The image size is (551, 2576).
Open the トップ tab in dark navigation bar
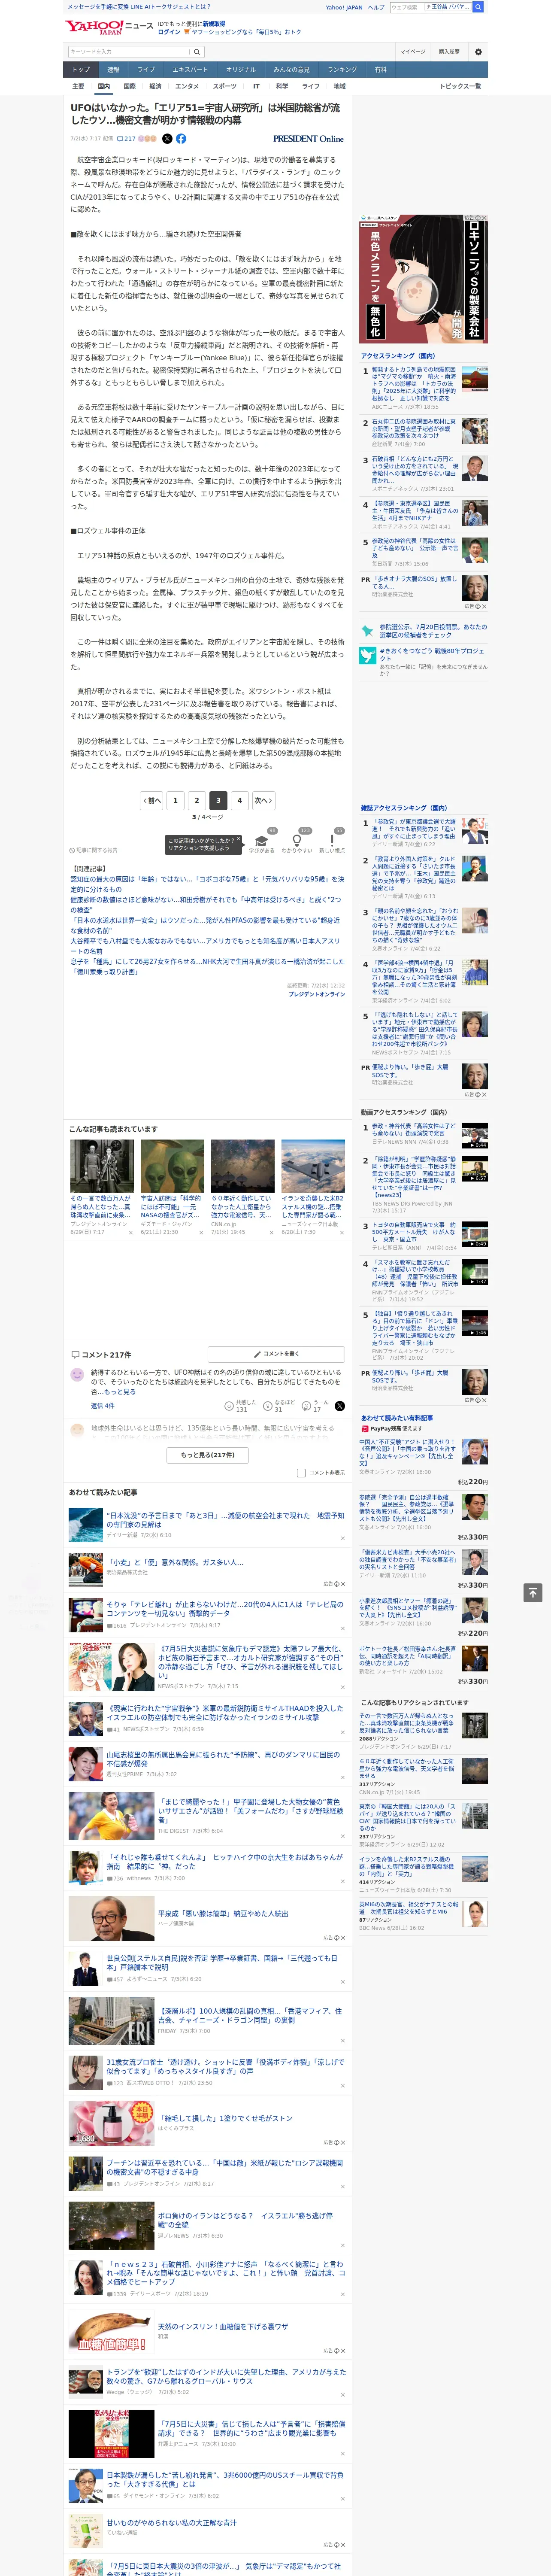point(81,70)
